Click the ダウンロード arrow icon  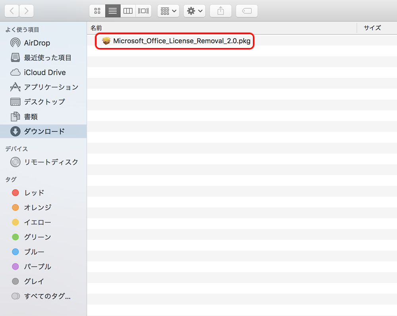(x=15, y=131)
